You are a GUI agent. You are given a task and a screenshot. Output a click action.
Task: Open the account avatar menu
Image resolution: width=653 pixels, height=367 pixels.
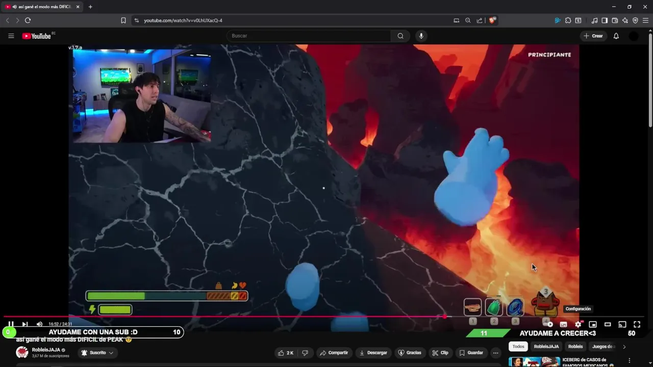point(634,36)
